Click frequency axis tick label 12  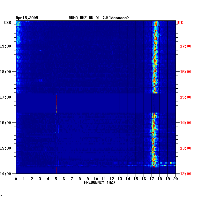click(112, 179)
